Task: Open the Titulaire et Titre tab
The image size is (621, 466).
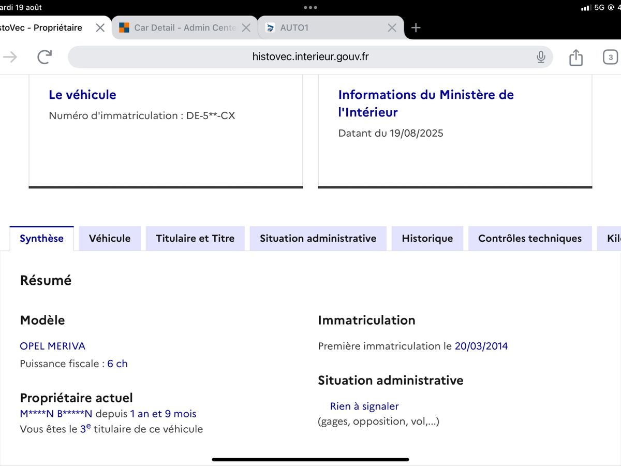Action: tap(195, 239)
